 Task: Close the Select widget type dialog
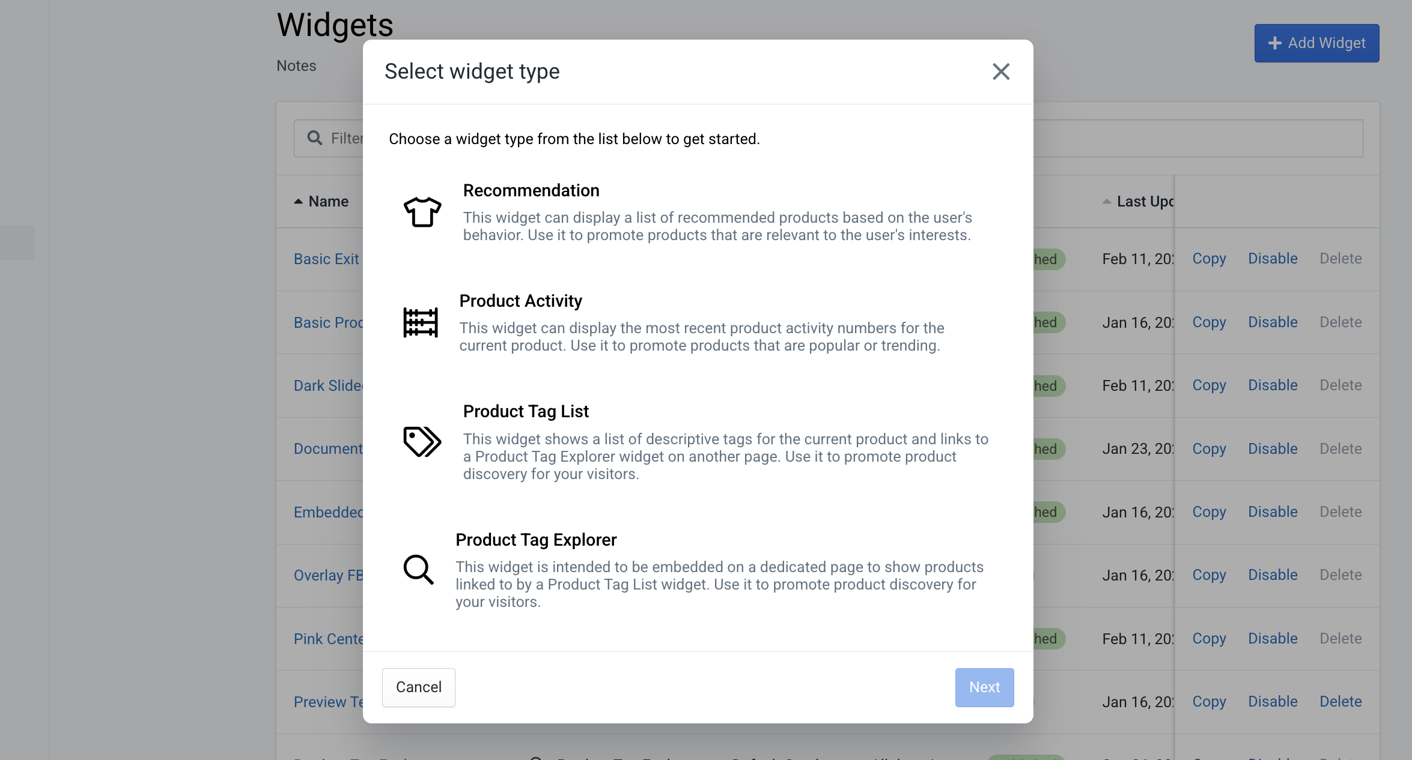pos(1000,71)
